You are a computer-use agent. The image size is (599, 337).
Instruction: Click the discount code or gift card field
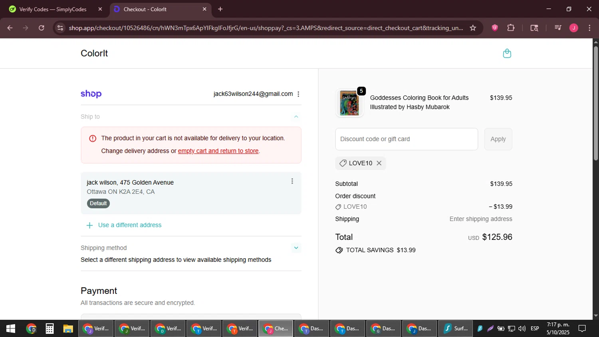(407, 139)
